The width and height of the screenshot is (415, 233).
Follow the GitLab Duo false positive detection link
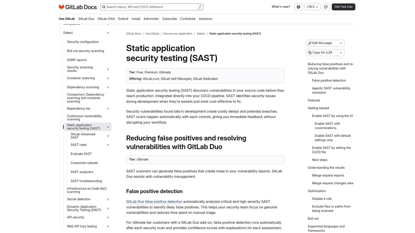coord(154,202)
